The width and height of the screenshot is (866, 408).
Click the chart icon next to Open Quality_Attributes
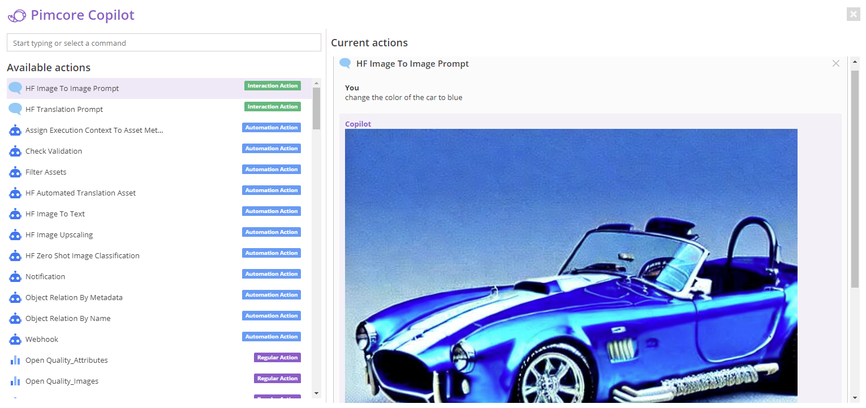15,360
